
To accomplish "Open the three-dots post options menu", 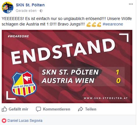I will pos(131,4).
